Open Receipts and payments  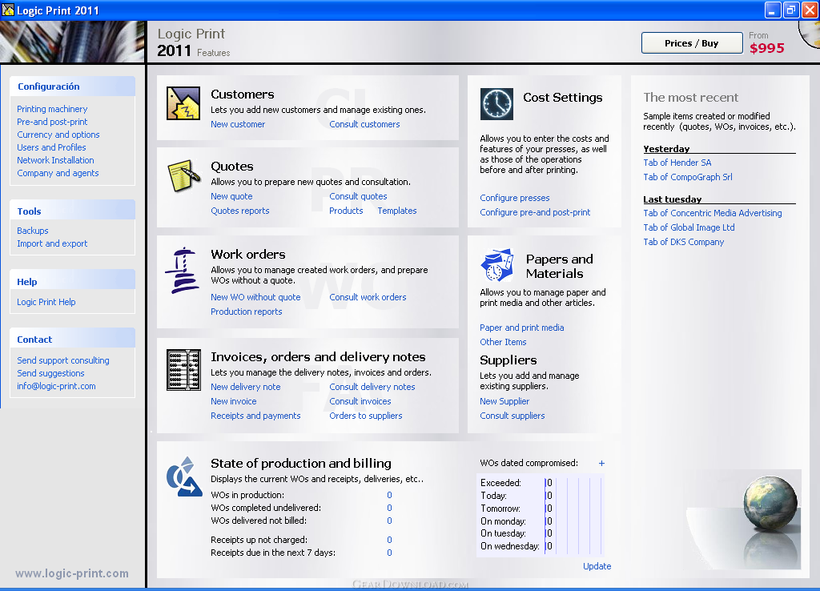(255, 416)
